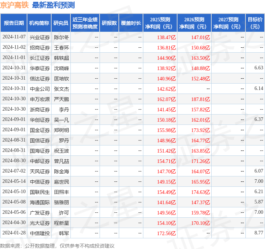The image size is (265, 249).
Task: Click the 136.81亿 profit value
Action: pos(166,48)
